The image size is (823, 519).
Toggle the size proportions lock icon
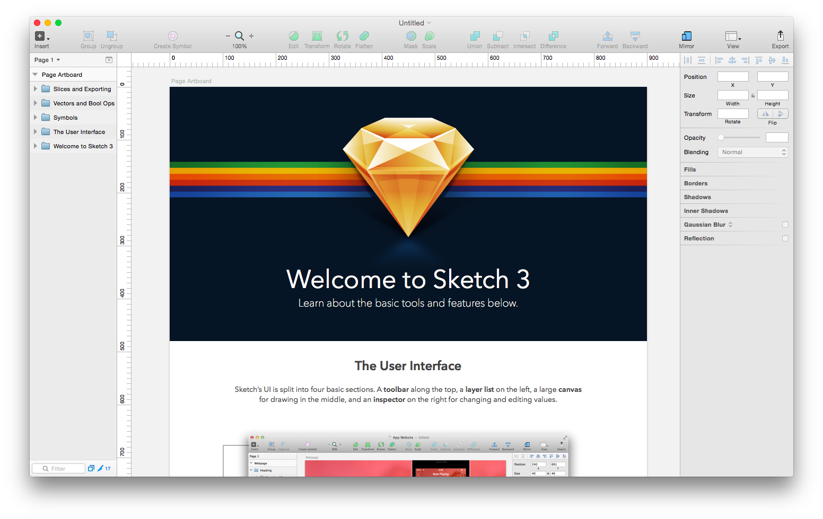[x=753, y=96]
